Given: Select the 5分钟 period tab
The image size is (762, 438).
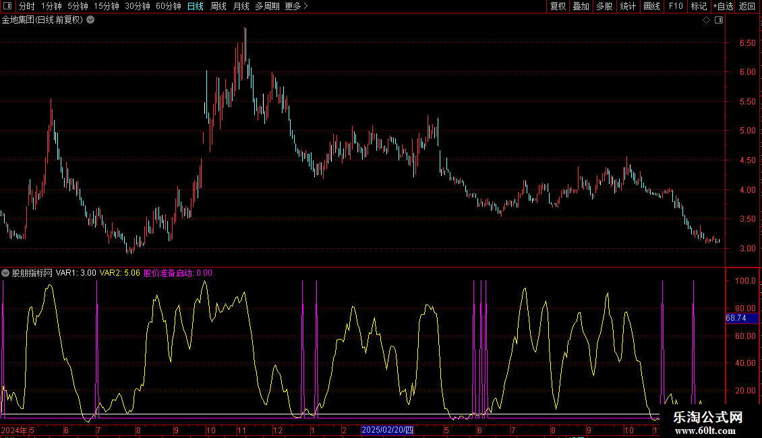Looking at the screenshot, I should 78,6.
